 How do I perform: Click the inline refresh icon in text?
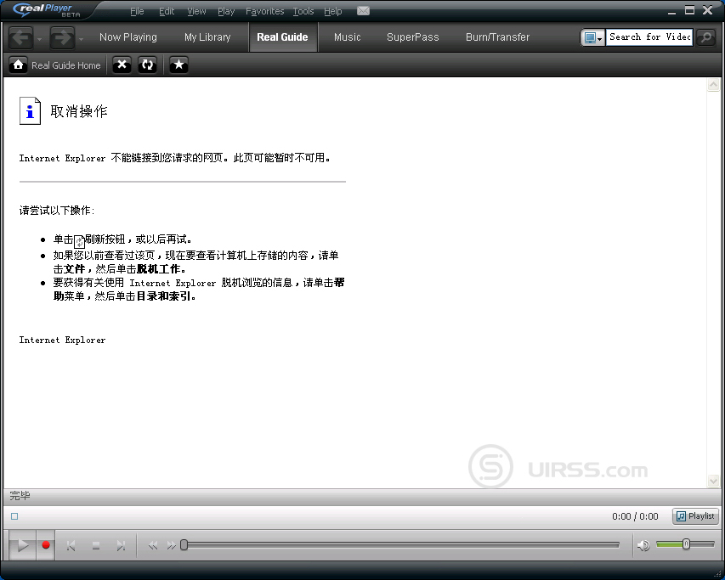pyautogui.click(x=80, y=241)
